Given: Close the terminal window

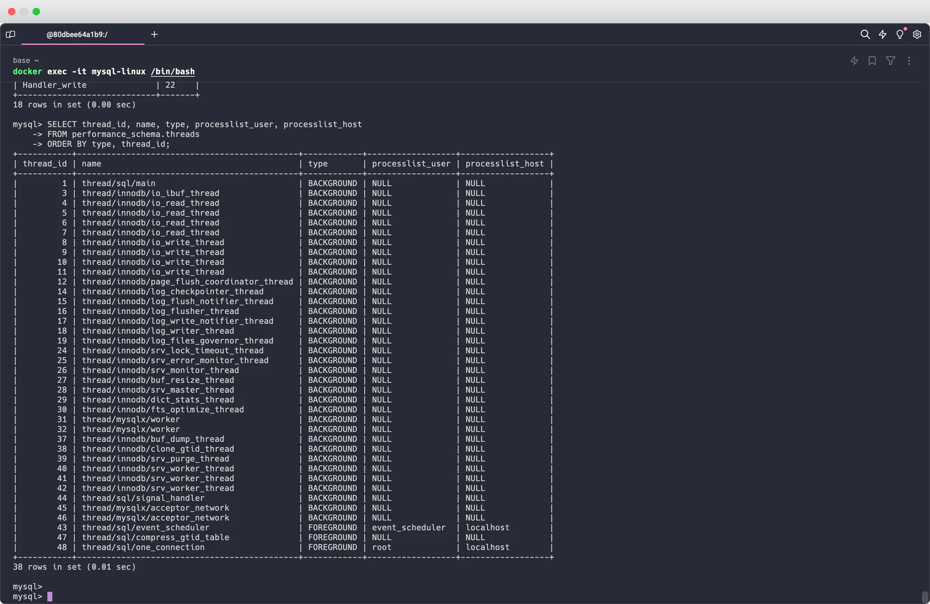Looking at the screenshot, I should tap(12, 11).
